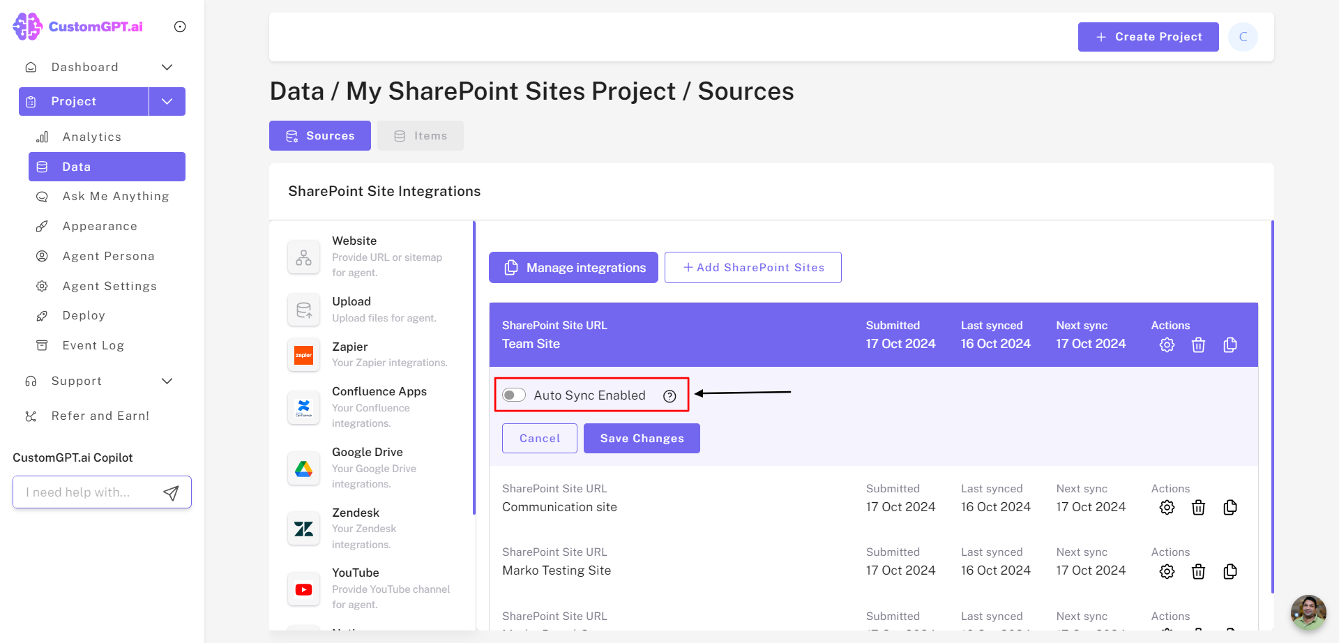Click the SharePoint Site Integrations heading
The height and width of the screenshot is (643, 1339).
coord(384,191)
